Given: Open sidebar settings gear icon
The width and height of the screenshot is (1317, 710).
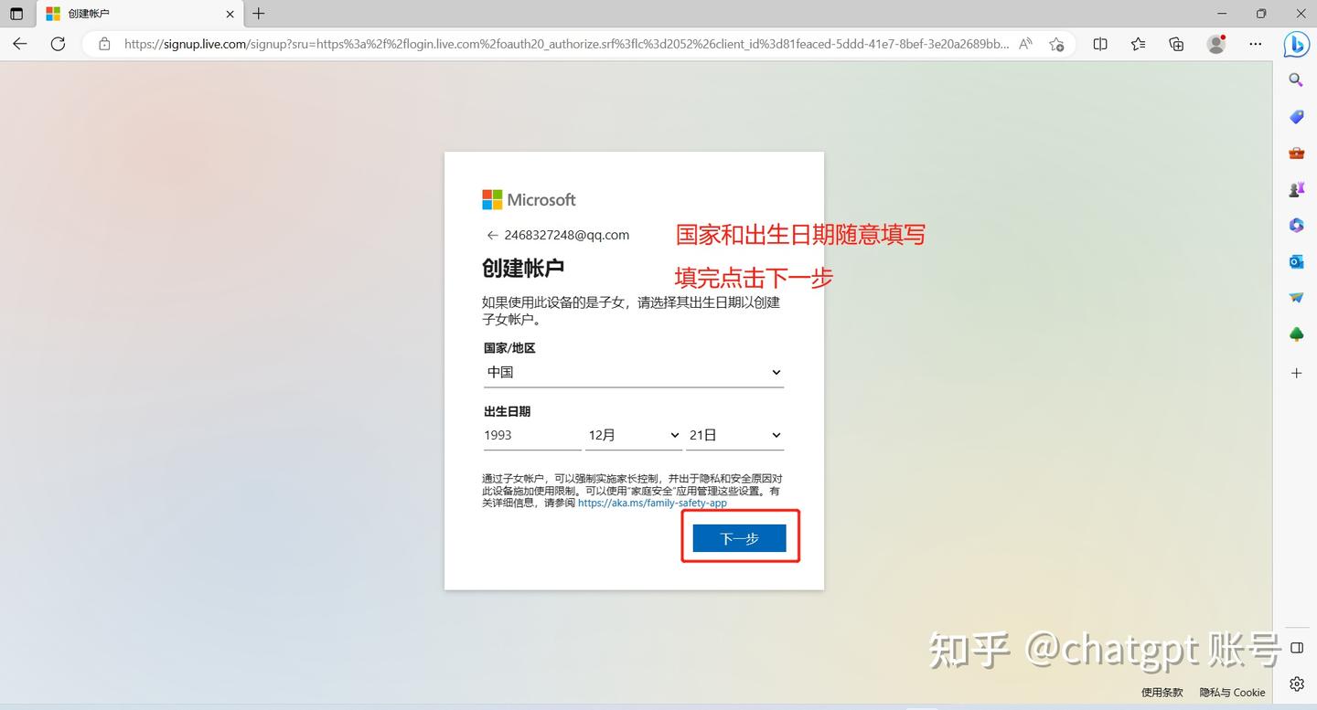Looking at the screenshot, I should point(1296,684).
